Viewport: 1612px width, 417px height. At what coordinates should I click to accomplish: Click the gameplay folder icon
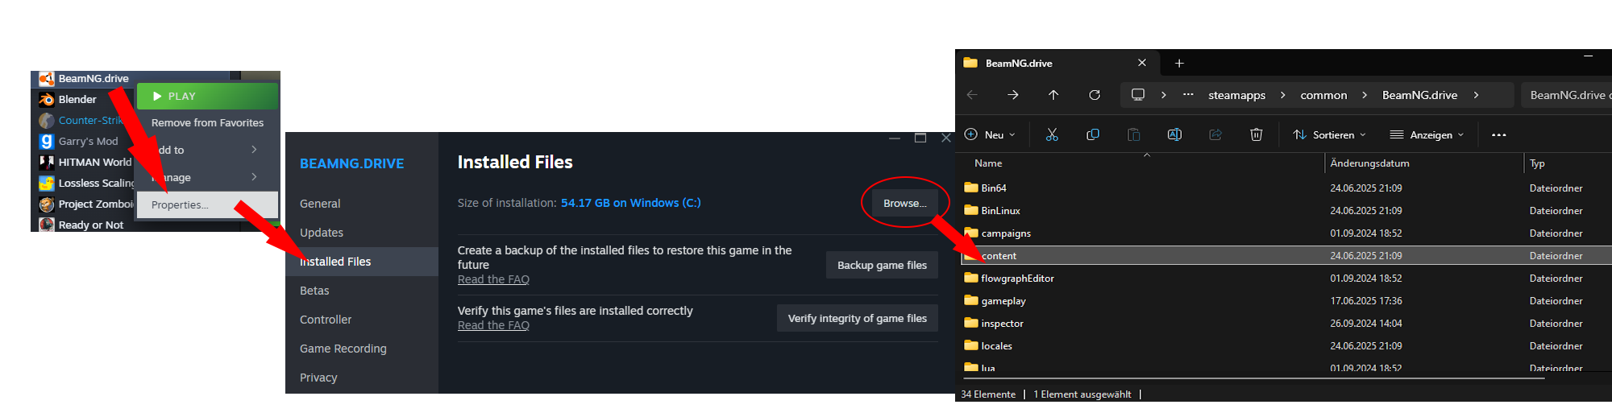click(x=971, y=300)
